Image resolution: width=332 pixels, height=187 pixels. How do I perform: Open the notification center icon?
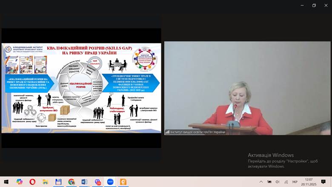(x=323, y=182)
